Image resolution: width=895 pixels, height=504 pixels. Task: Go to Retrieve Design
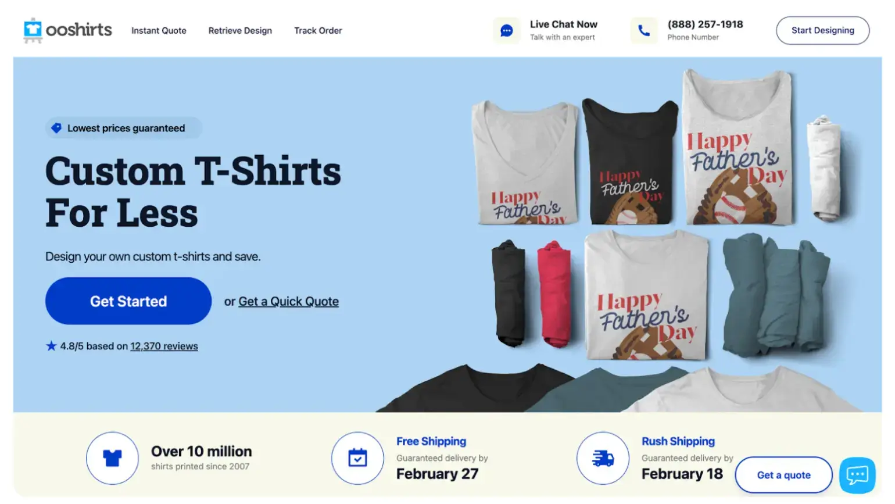[240, 30]
